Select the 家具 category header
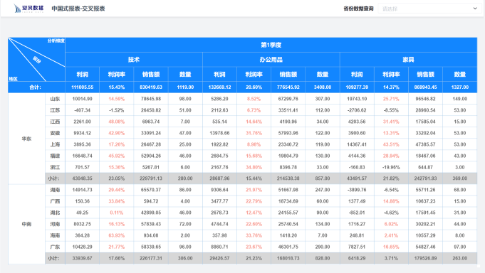The width and height of the screenshot is (485, 273). pos(408,60)
